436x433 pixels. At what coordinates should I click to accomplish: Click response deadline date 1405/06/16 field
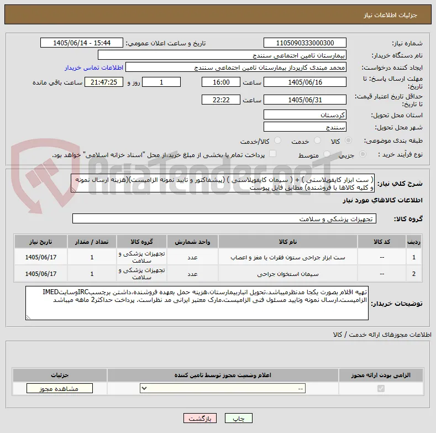pyautogui.click(x=304, y=82)
